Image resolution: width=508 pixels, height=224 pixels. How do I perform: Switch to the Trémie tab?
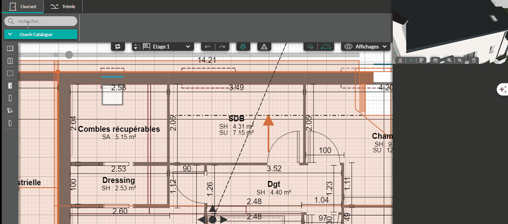63,7
